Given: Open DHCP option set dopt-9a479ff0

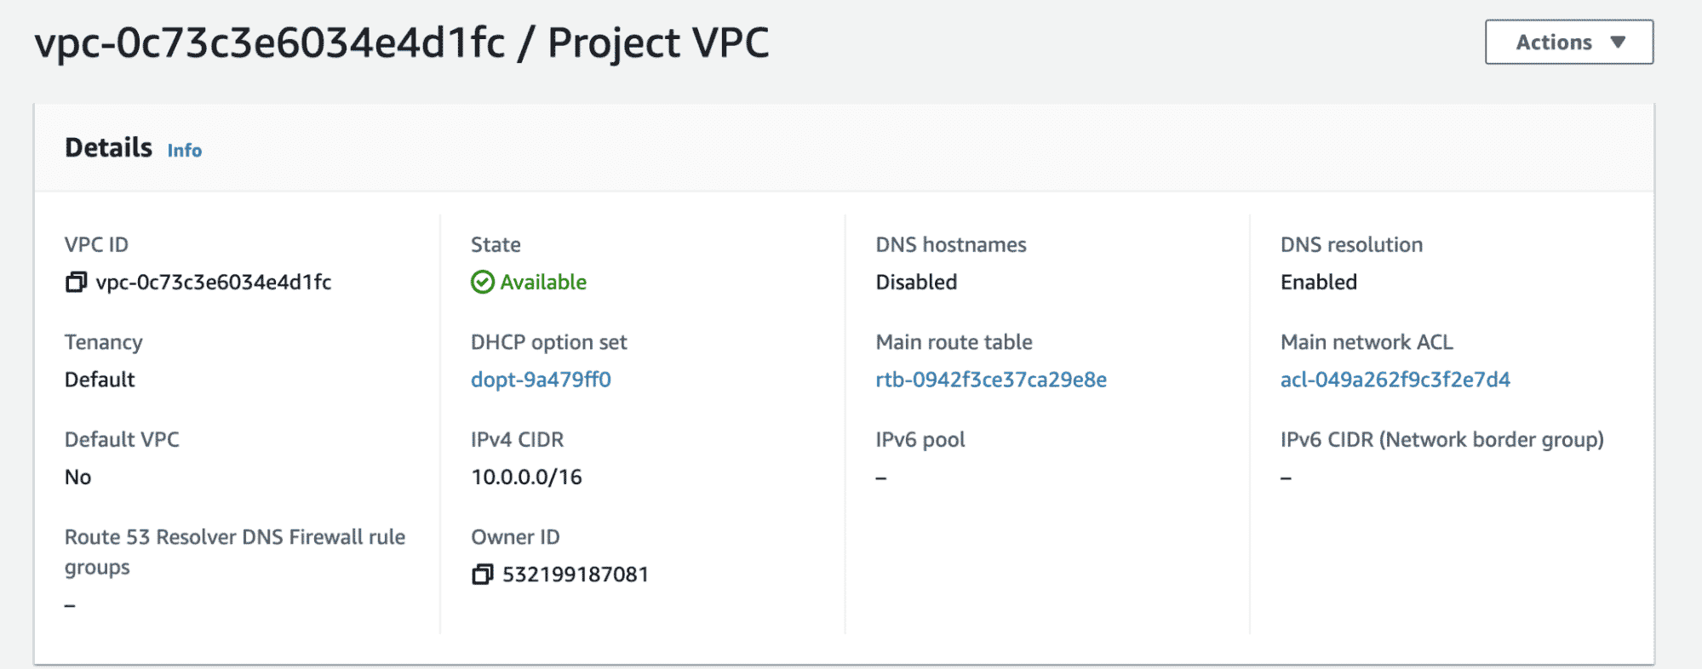Looking at the screenshot, I should (x=542, y=380).
